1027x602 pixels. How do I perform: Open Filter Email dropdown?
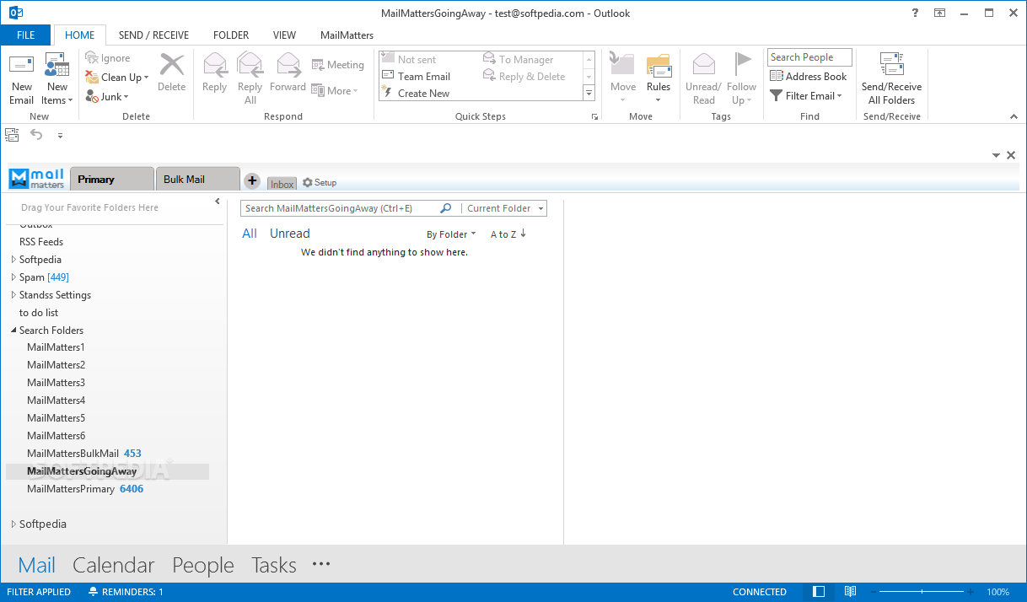point(806,96)
